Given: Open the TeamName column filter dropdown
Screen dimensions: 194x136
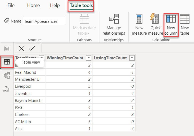Looking at the screenshot, I should (x=42, y=58).
